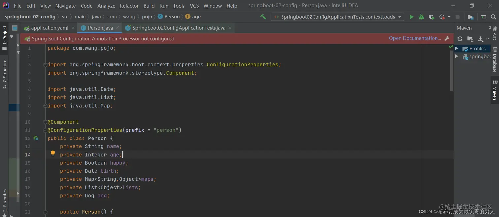
Task: Click the Build Project hammer icon
Action: (x=263, y=17)
